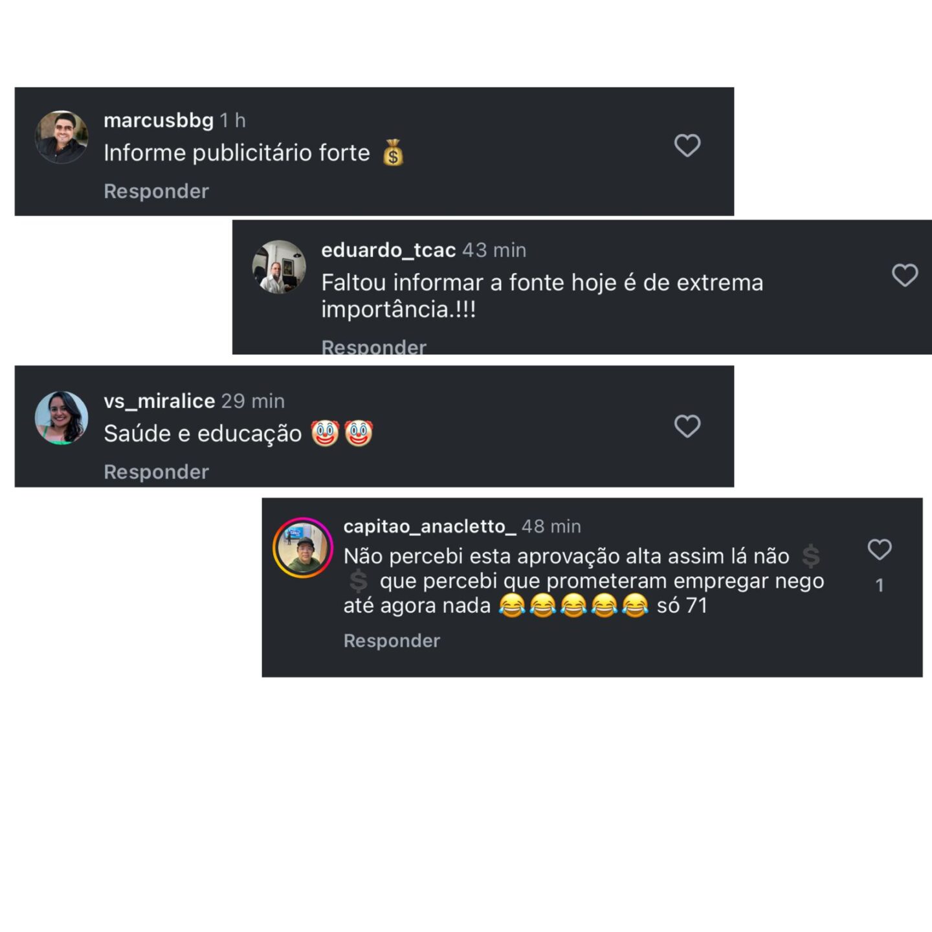Open the eduardo_tcac username link

(x=388, y=250)
